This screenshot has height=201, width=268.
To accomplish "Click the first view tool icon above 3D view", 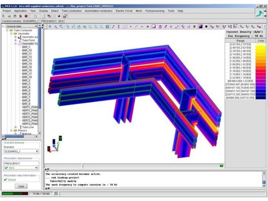I will [50, 26].
